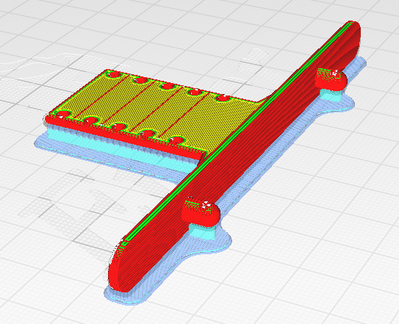Click the back-row screw hole nearest the red bar

point(223,98)
